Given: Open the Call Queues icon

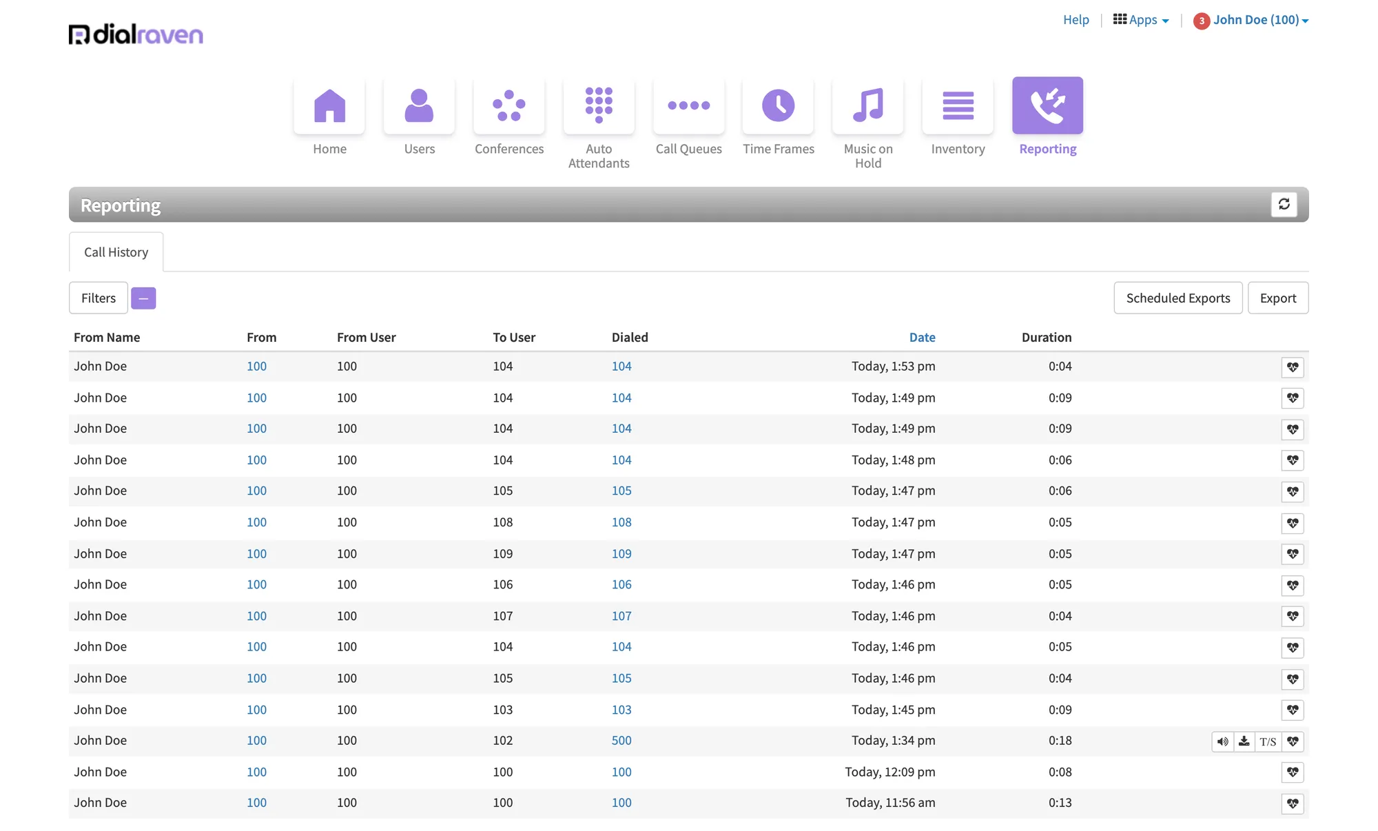Looking at the screenshot, I should [x=689, y=105].
